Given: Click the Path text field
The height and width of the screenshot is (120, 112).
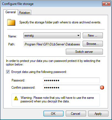Looking at the screenshot, I should pos(52,44).
